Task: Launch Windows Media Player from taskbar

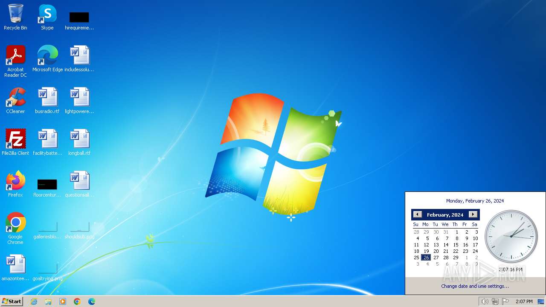Action: coord(63,301)
